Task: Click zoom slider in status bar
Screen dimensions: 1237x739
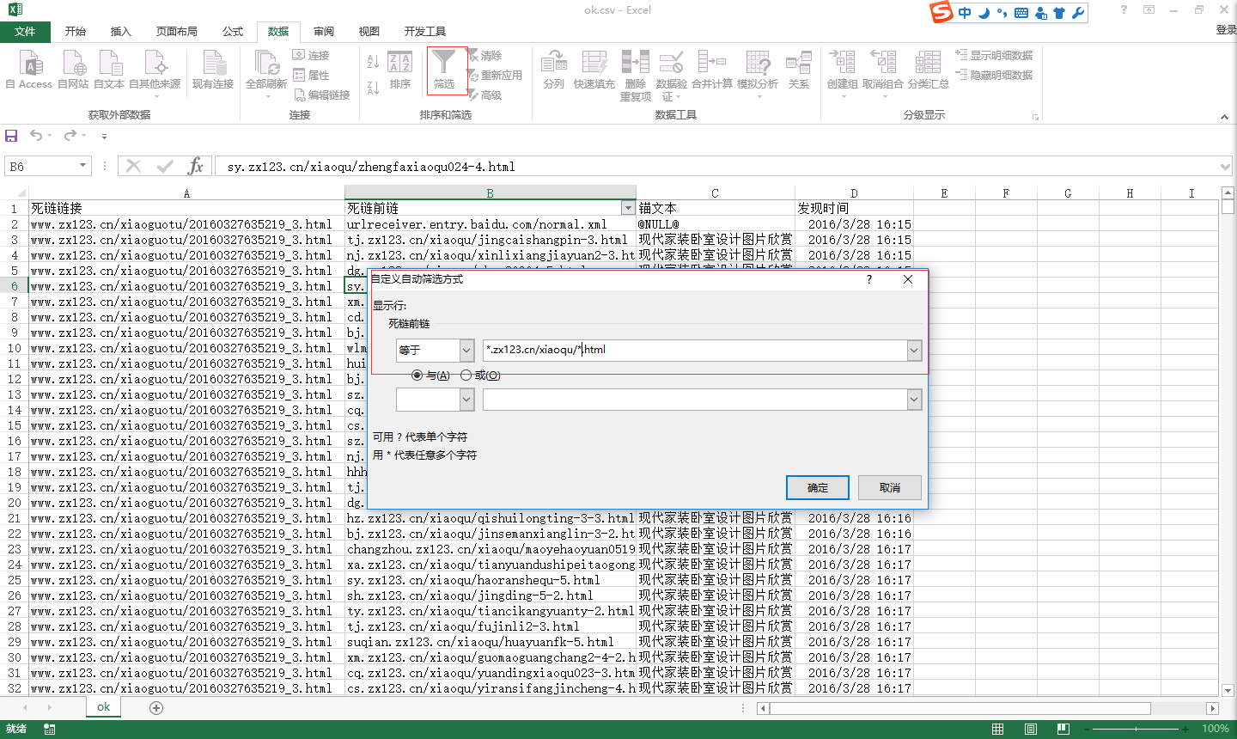Action: click(x=1136, y=729)
